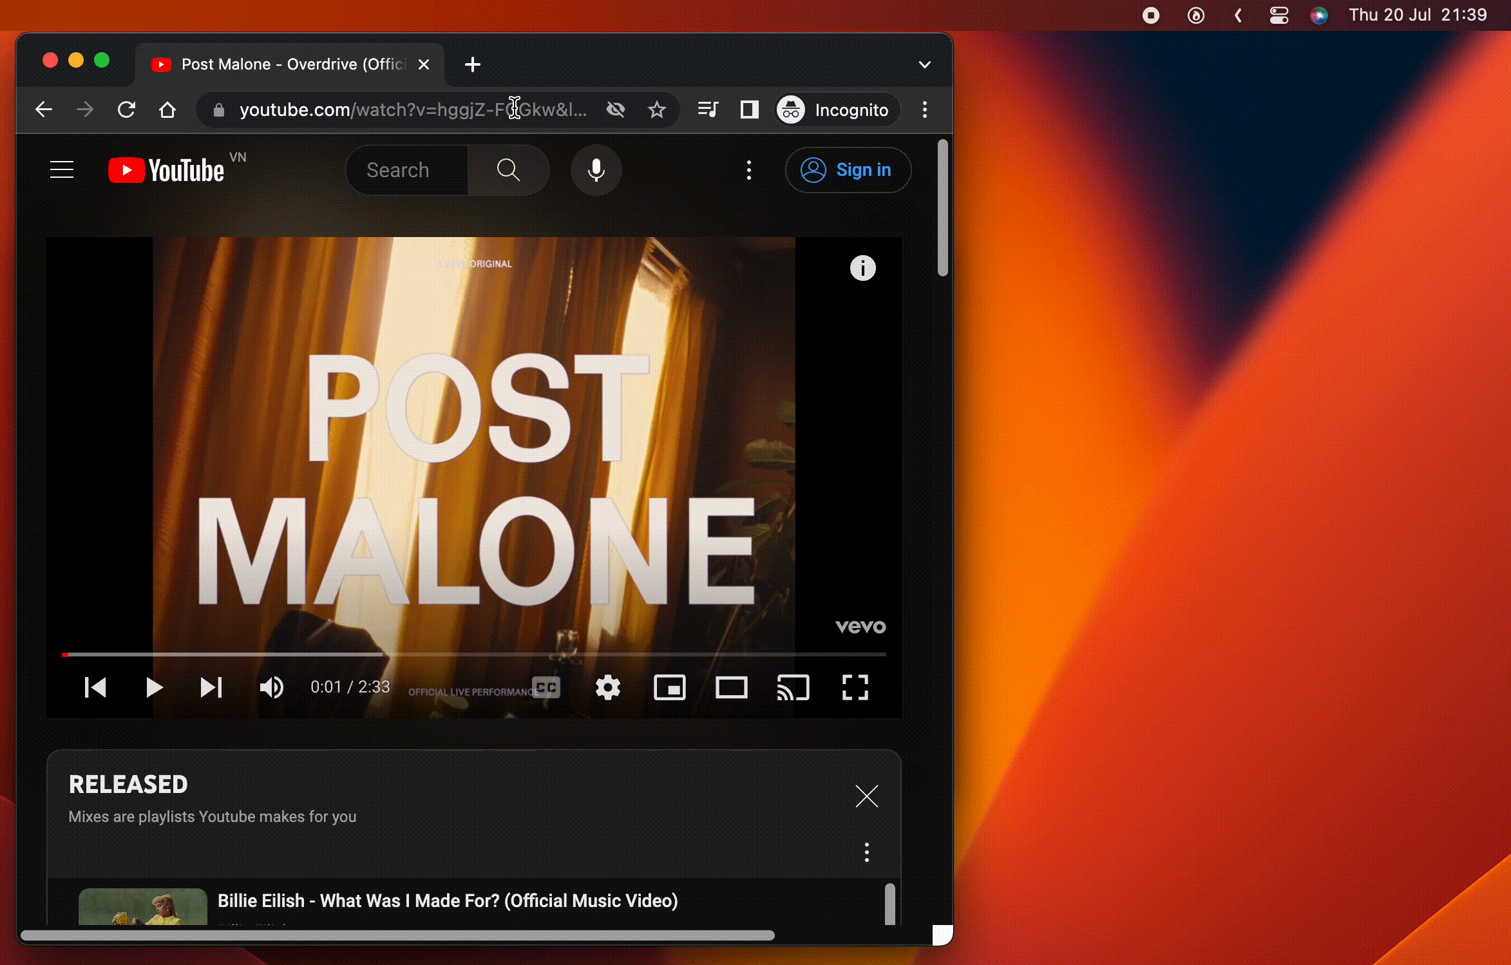Skip to the next video

click(x=211, y=687)
